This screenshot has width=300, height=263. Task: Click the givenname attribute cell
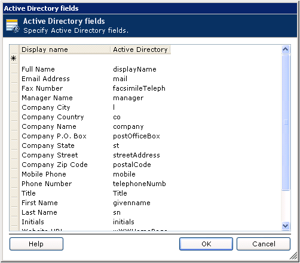(140, 203)
